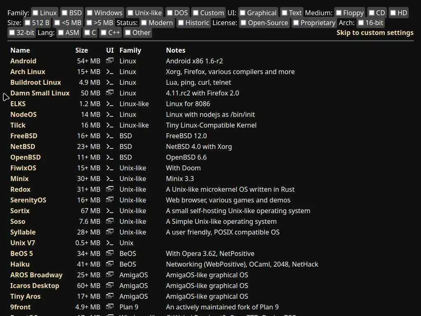This screenshot has width=421, height=316.
Task: Click the text UI icon in Arch Linux row
Action: [109, 72]
